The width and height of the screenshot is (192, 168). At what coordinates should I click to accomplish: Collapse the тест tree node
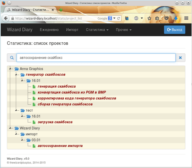coord(16,110)
